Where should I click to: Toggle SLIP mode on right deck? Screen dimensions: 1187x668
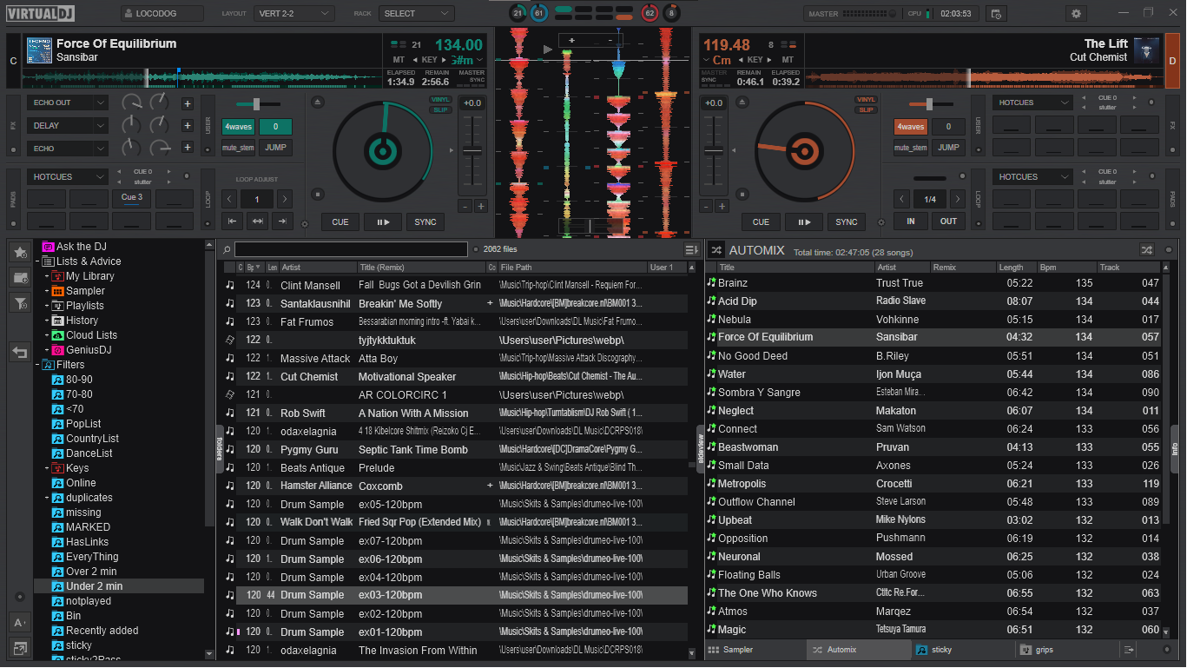pyautogui.click(x=866, y=109)
